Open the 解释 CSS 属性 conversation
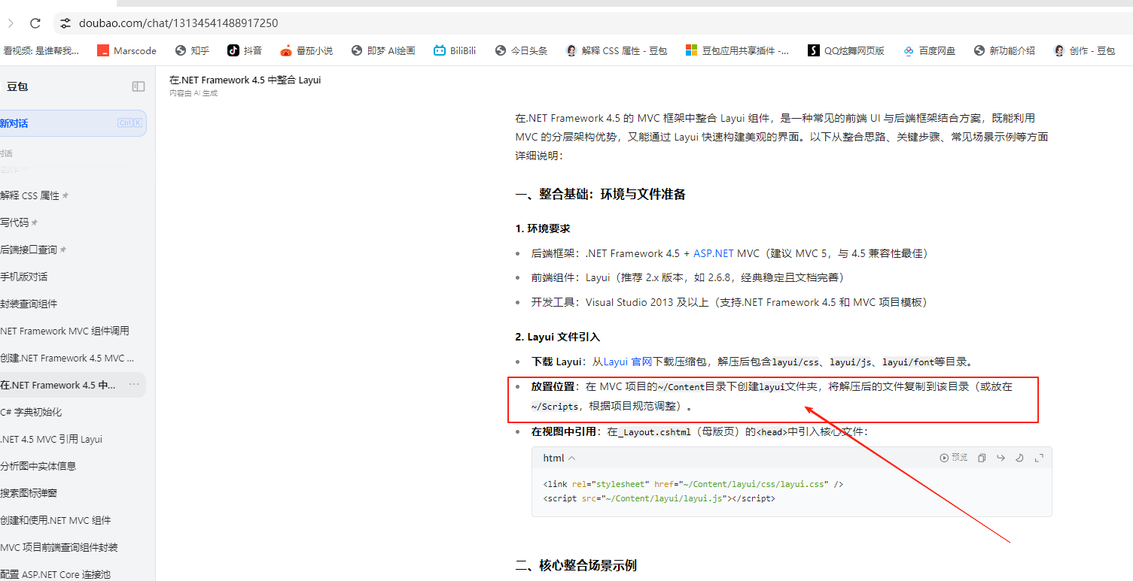This screenshot has height=581, width=1133. 30,195
